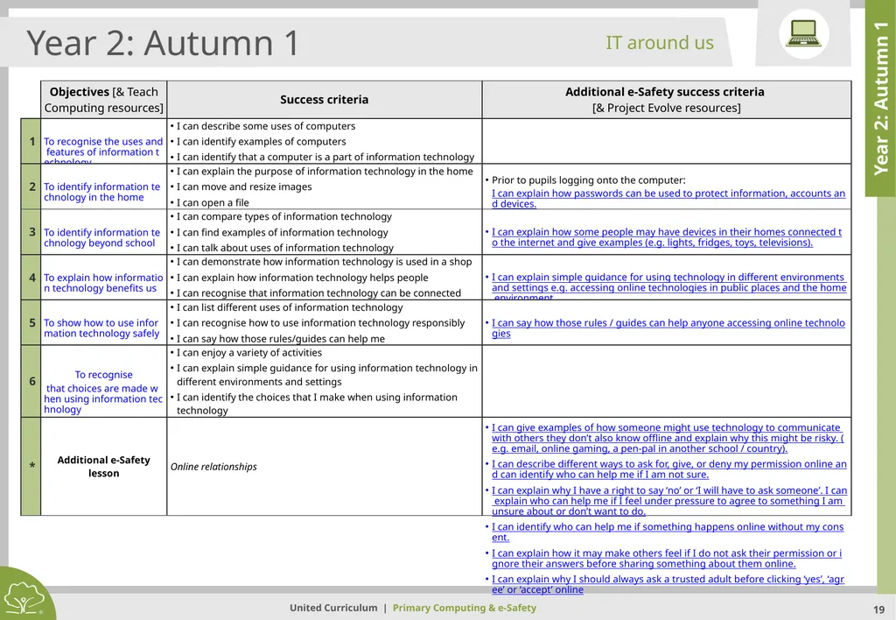Open the link 'To recognise that choices are made'
Viewport: 896px width, 620px height.
[103, 391]
